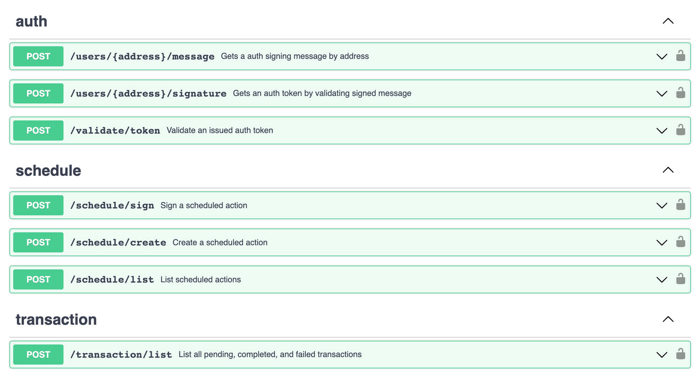
Task: Click POST badge for /schedule/list
Action: [38, 279]
